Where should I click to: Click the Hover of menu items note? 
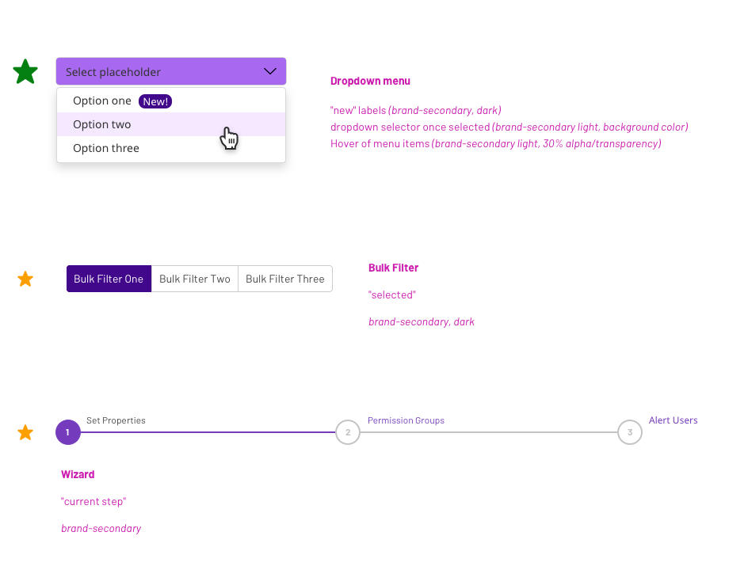496,144
